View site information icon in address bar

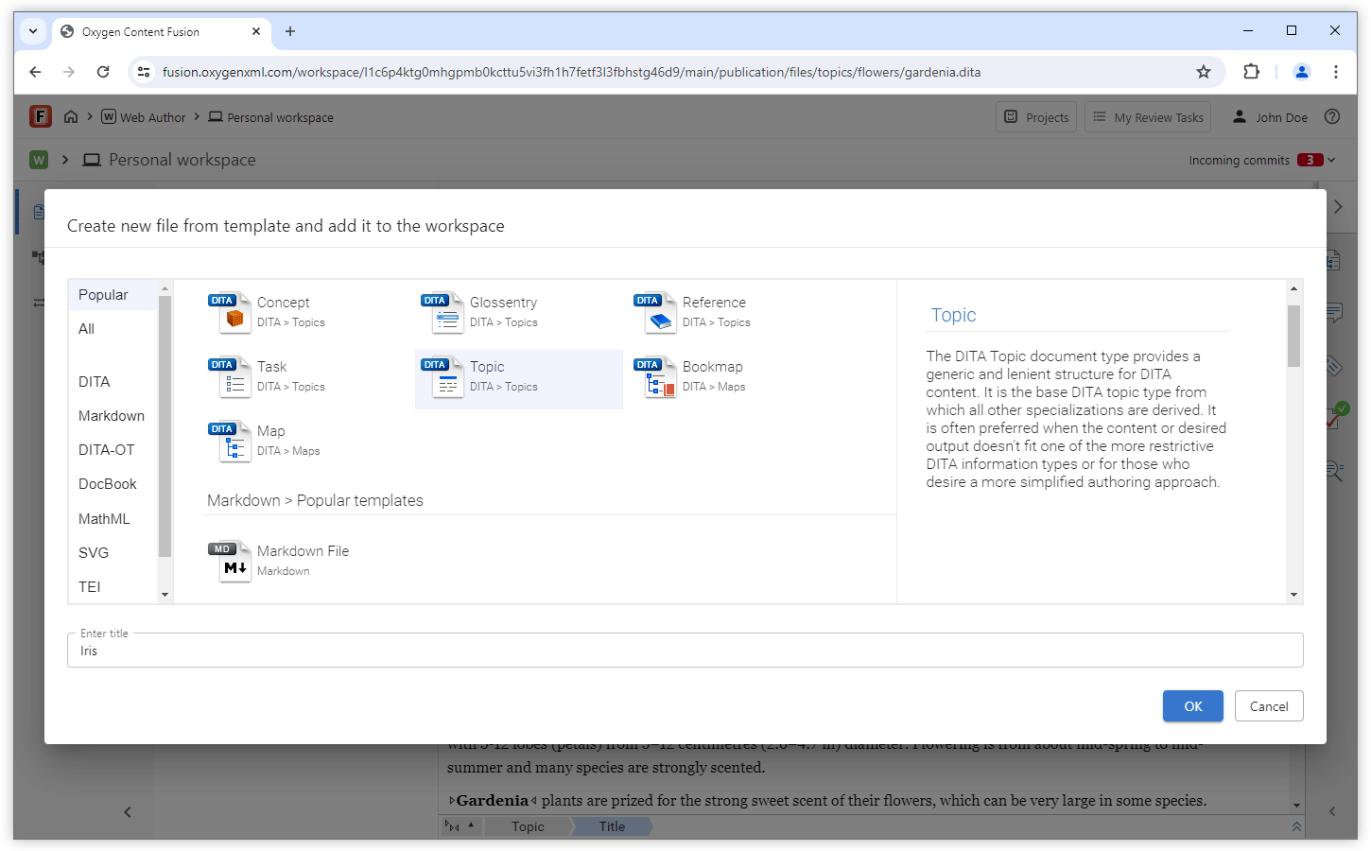[x=144, y=72]
